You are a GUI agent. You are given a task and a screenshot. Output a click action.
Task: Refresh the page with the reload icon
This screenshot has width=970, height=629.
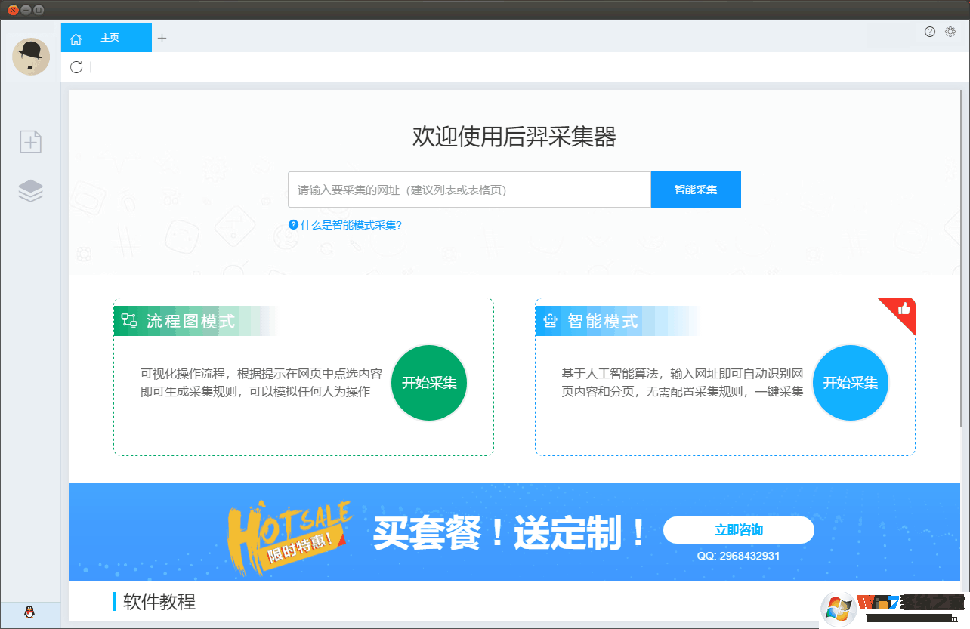[76, 67]
